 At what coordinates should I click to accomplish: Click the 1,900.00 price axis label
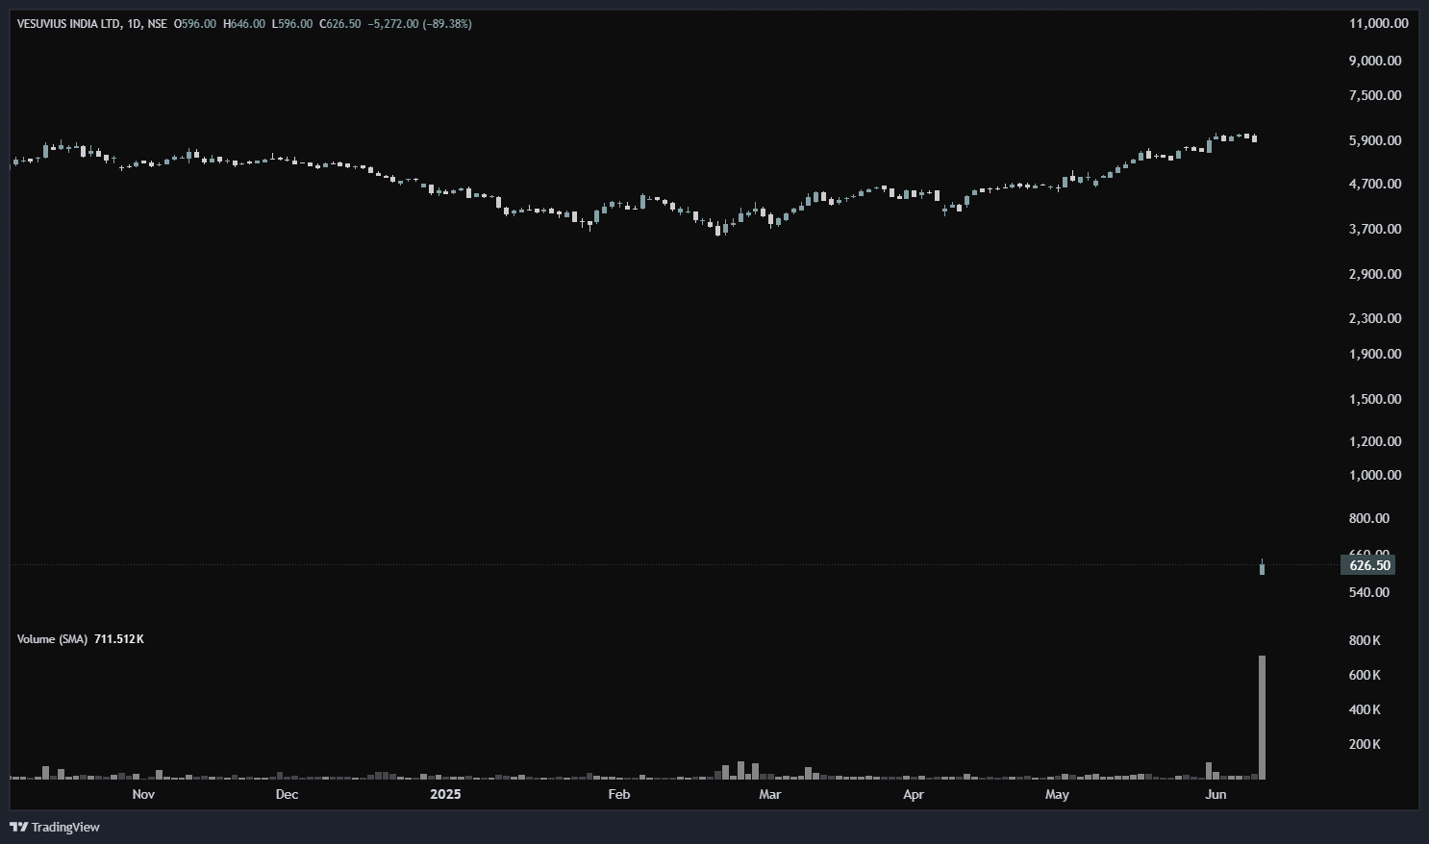pyautogui.click(x=1375, y=354)
